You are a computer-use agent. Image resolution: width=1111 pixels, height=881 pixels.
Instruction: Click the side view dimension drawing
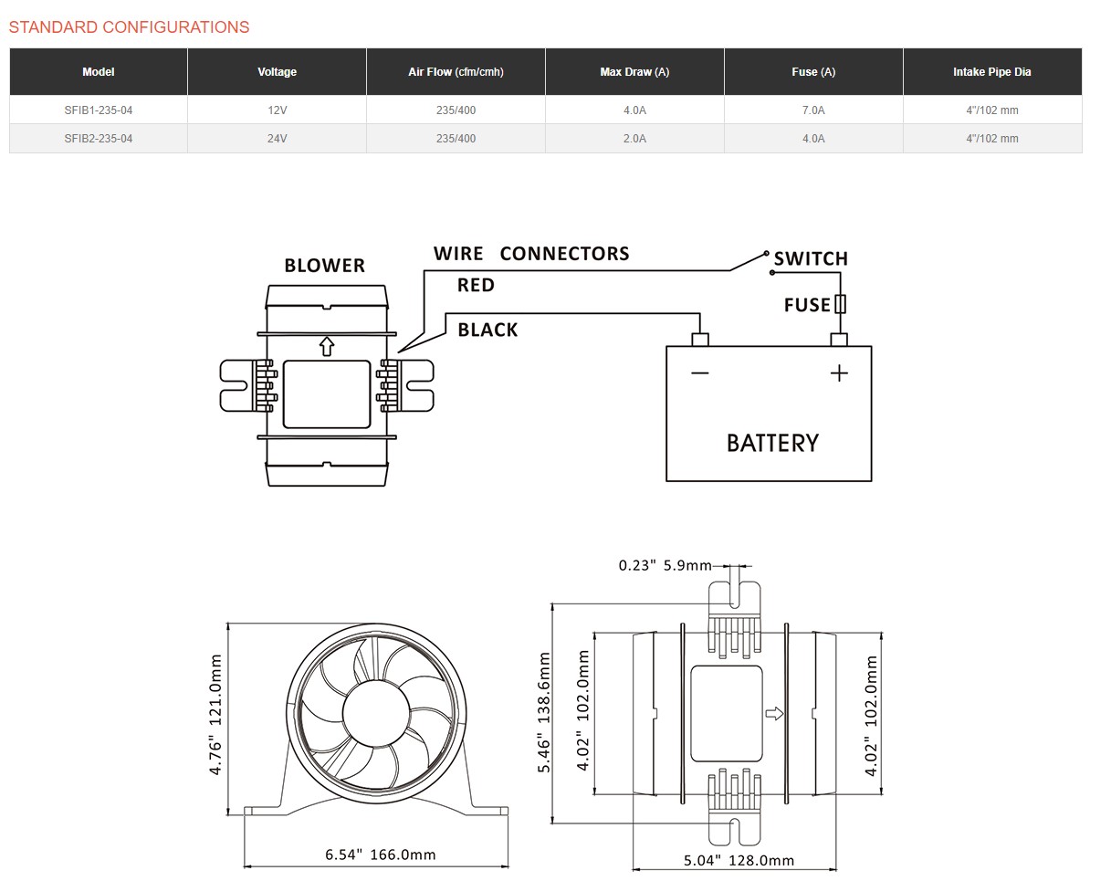734,712
